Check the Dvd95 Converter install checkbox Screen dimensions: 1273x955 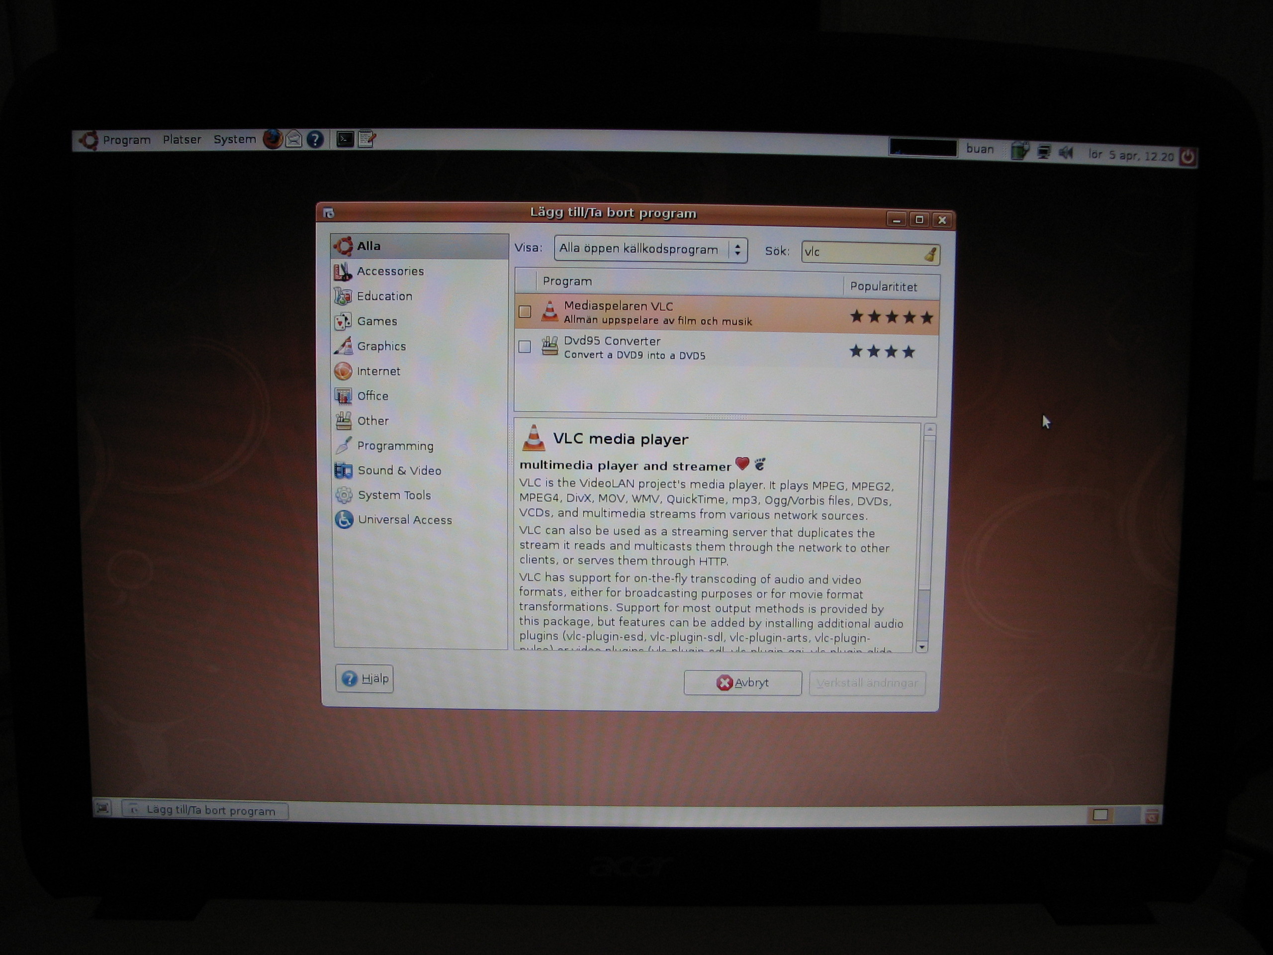(524, 347)
